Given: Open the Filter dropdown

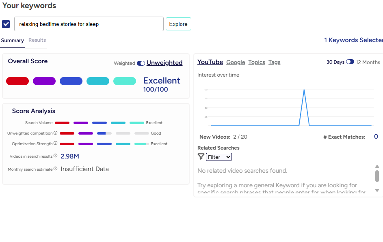Looking at the screenshot, I should pyautogui.click(x=219, y=157).
